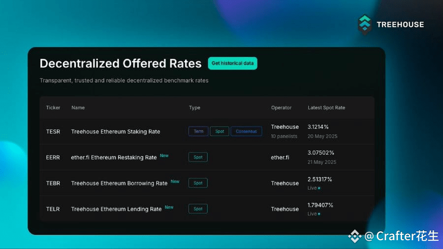This screenshot has height=249, width=443.
Task: Click the Binance diamond watermark icon
Action: (x=355, y=236)
